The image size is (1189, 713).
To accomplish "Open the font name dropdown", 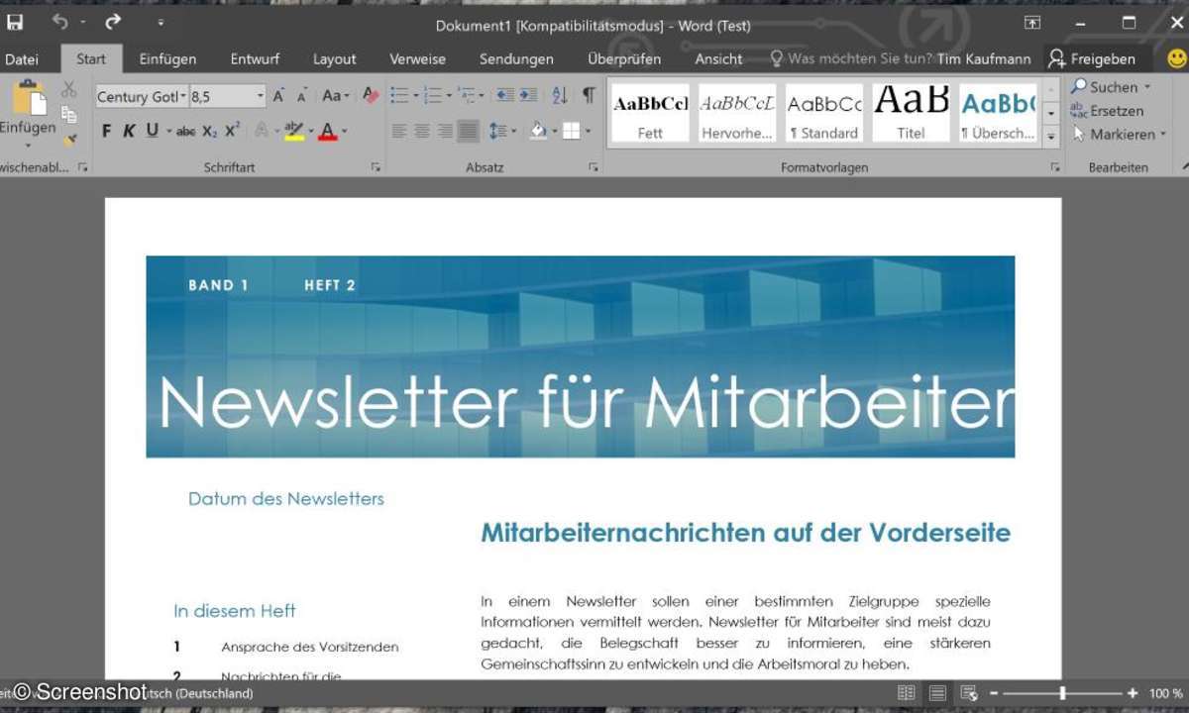I will click(183, 96).
